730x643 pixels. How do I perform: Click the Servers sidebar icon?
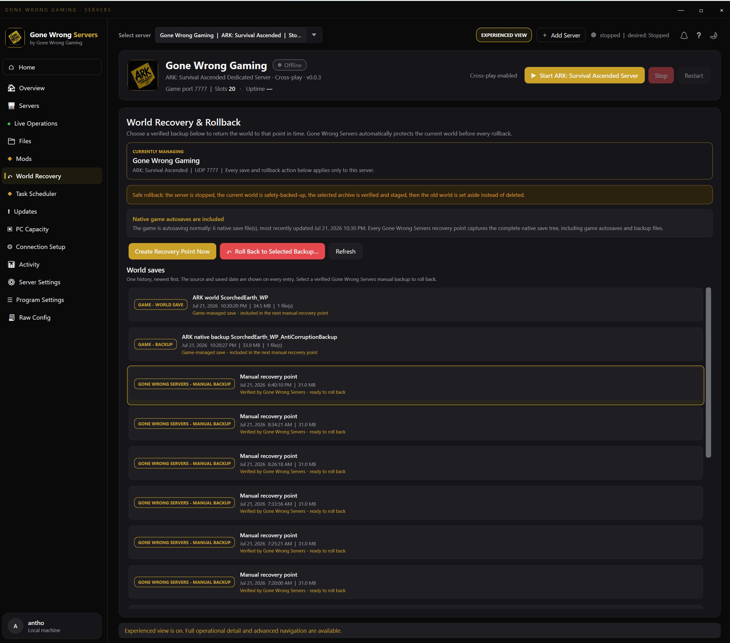tap(11, 106)
